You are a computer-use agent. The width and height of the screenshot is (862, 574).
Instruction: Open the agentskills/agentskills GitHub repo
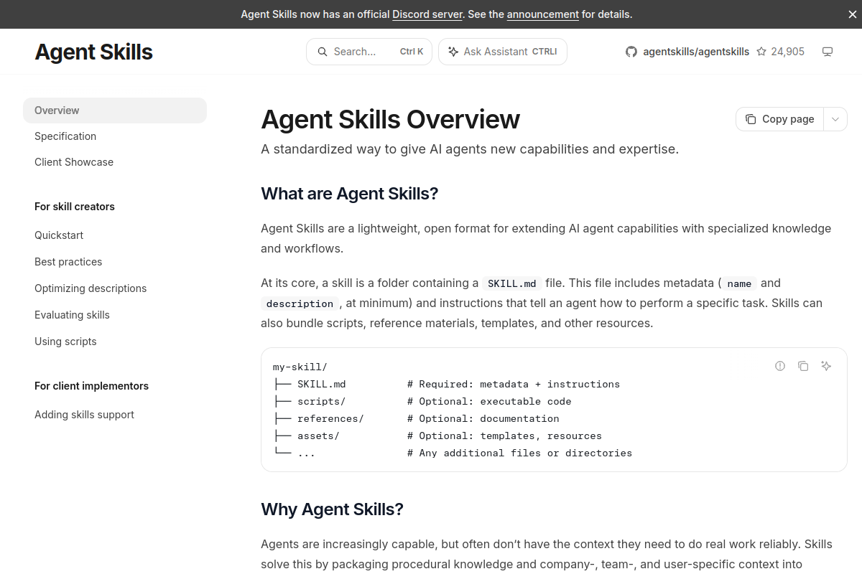[x=695, y=52]
